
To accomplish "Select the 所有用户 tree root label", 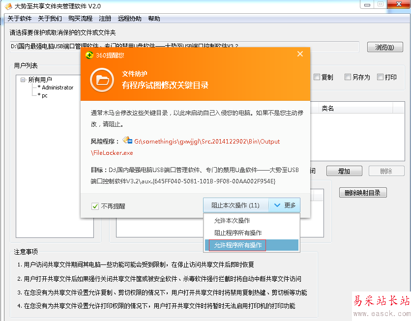I will tap(40, 80).
